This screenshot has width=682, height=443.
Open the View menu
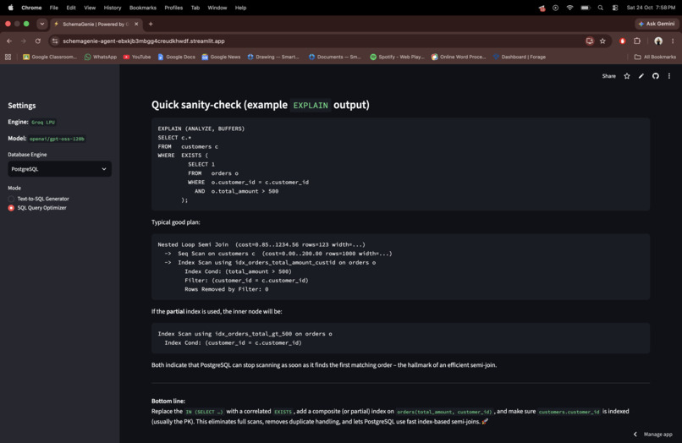[x=90, y=8]
